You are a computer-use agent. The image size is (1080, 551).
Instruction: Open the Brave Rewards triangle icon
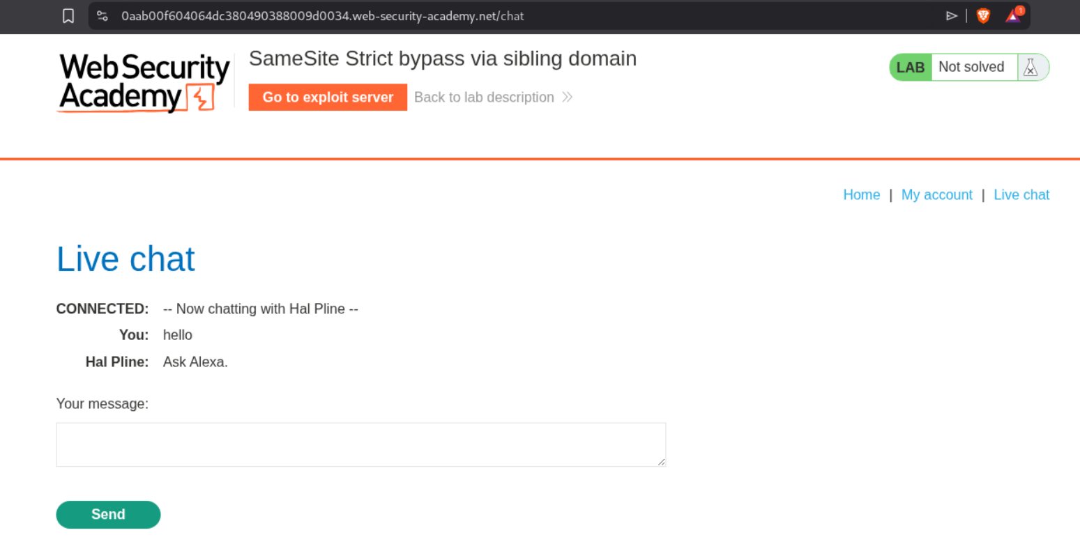(1013, 16)
